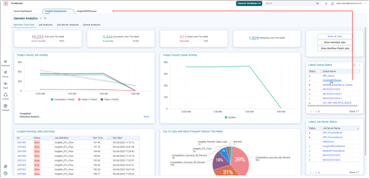Open the help question mark icon

pos(6,173)
